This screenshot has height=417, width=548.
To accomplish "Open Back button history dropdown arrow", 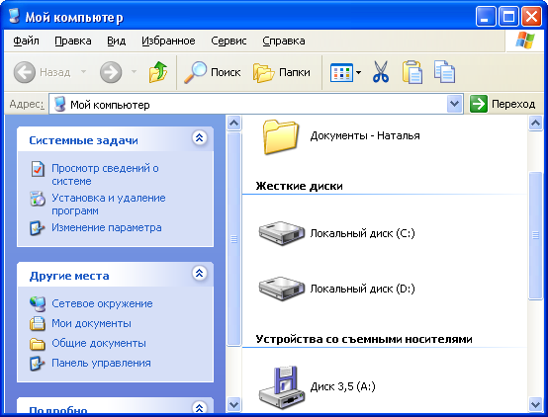I will point(83,72).
